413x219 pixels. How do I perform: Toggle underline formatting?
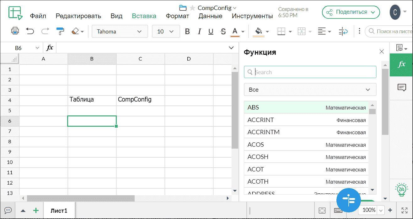point(211,31)
